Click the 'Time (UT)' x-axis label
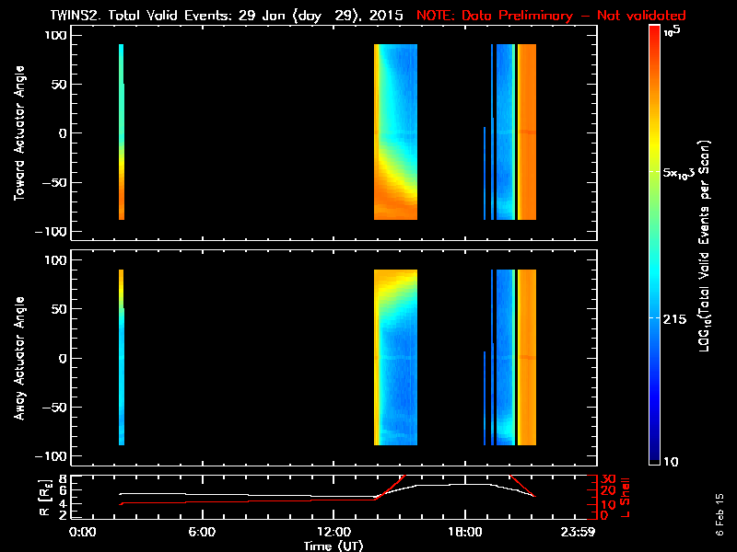 (336, 545)
